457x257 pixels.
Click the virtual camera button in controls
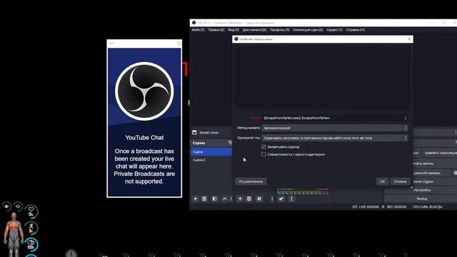pos(432,173)
